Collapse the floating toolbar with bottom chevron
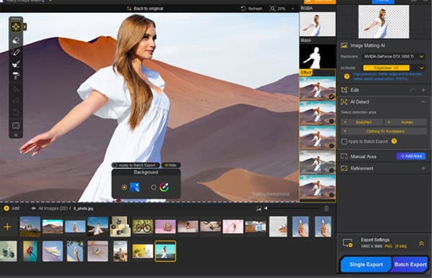The width and height of the screenshot is (432, 278). coord(16,135)
